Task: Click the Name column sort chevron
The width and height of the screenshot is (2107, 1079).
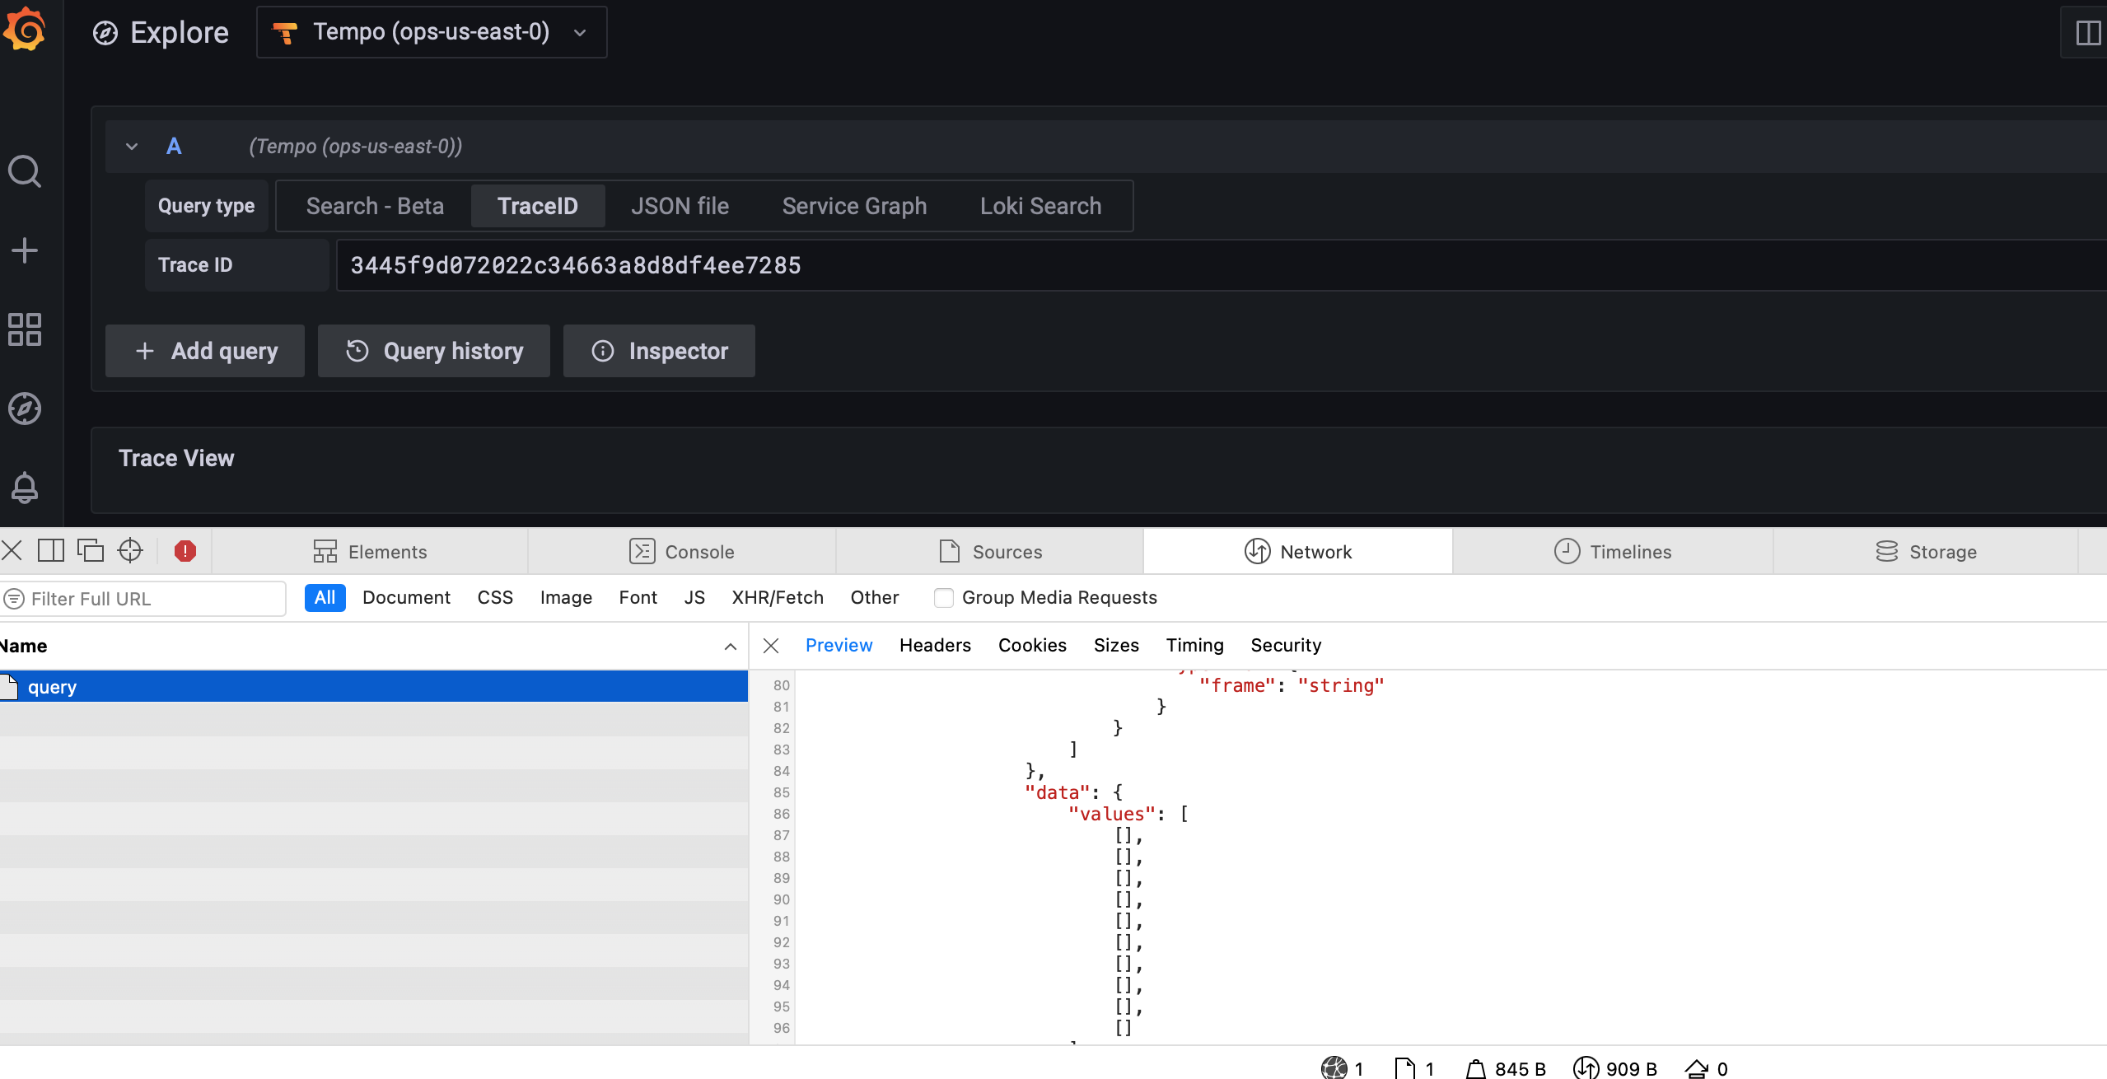Action: point(730,647)
